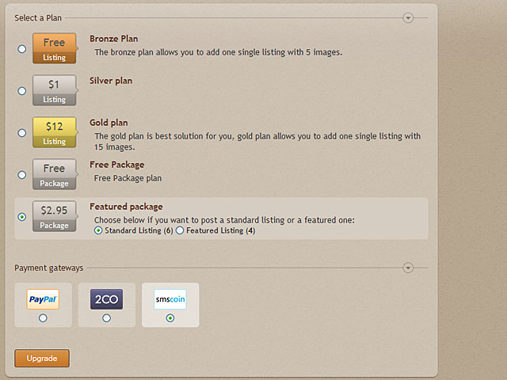Click the Featured package title

click(x=126, y=207)
